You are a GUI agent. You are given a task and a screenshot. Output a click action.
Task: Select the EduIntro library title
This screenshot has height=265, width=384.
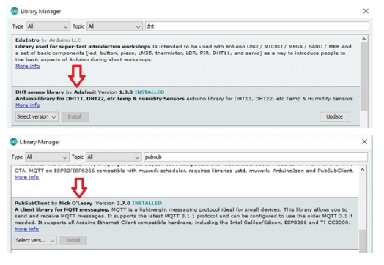27,40
